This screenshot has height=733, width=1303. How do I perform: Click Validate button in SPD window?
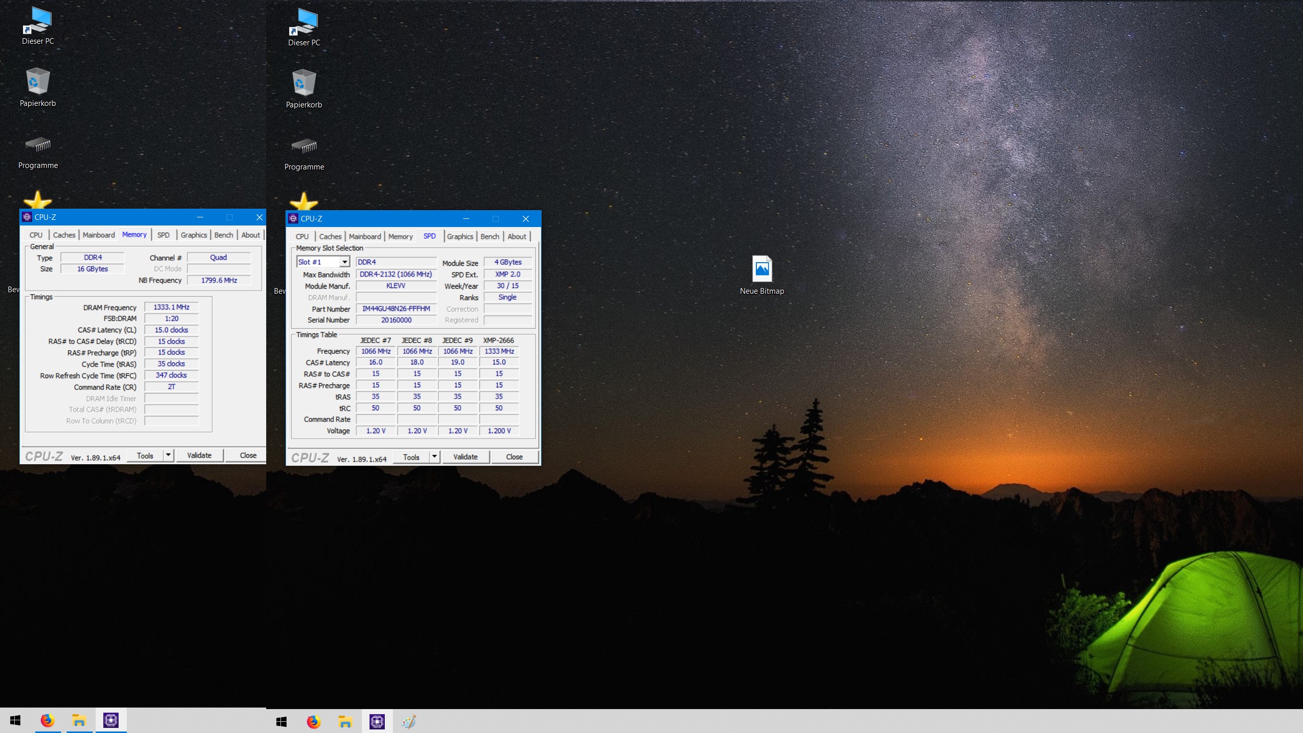point(465,457)
